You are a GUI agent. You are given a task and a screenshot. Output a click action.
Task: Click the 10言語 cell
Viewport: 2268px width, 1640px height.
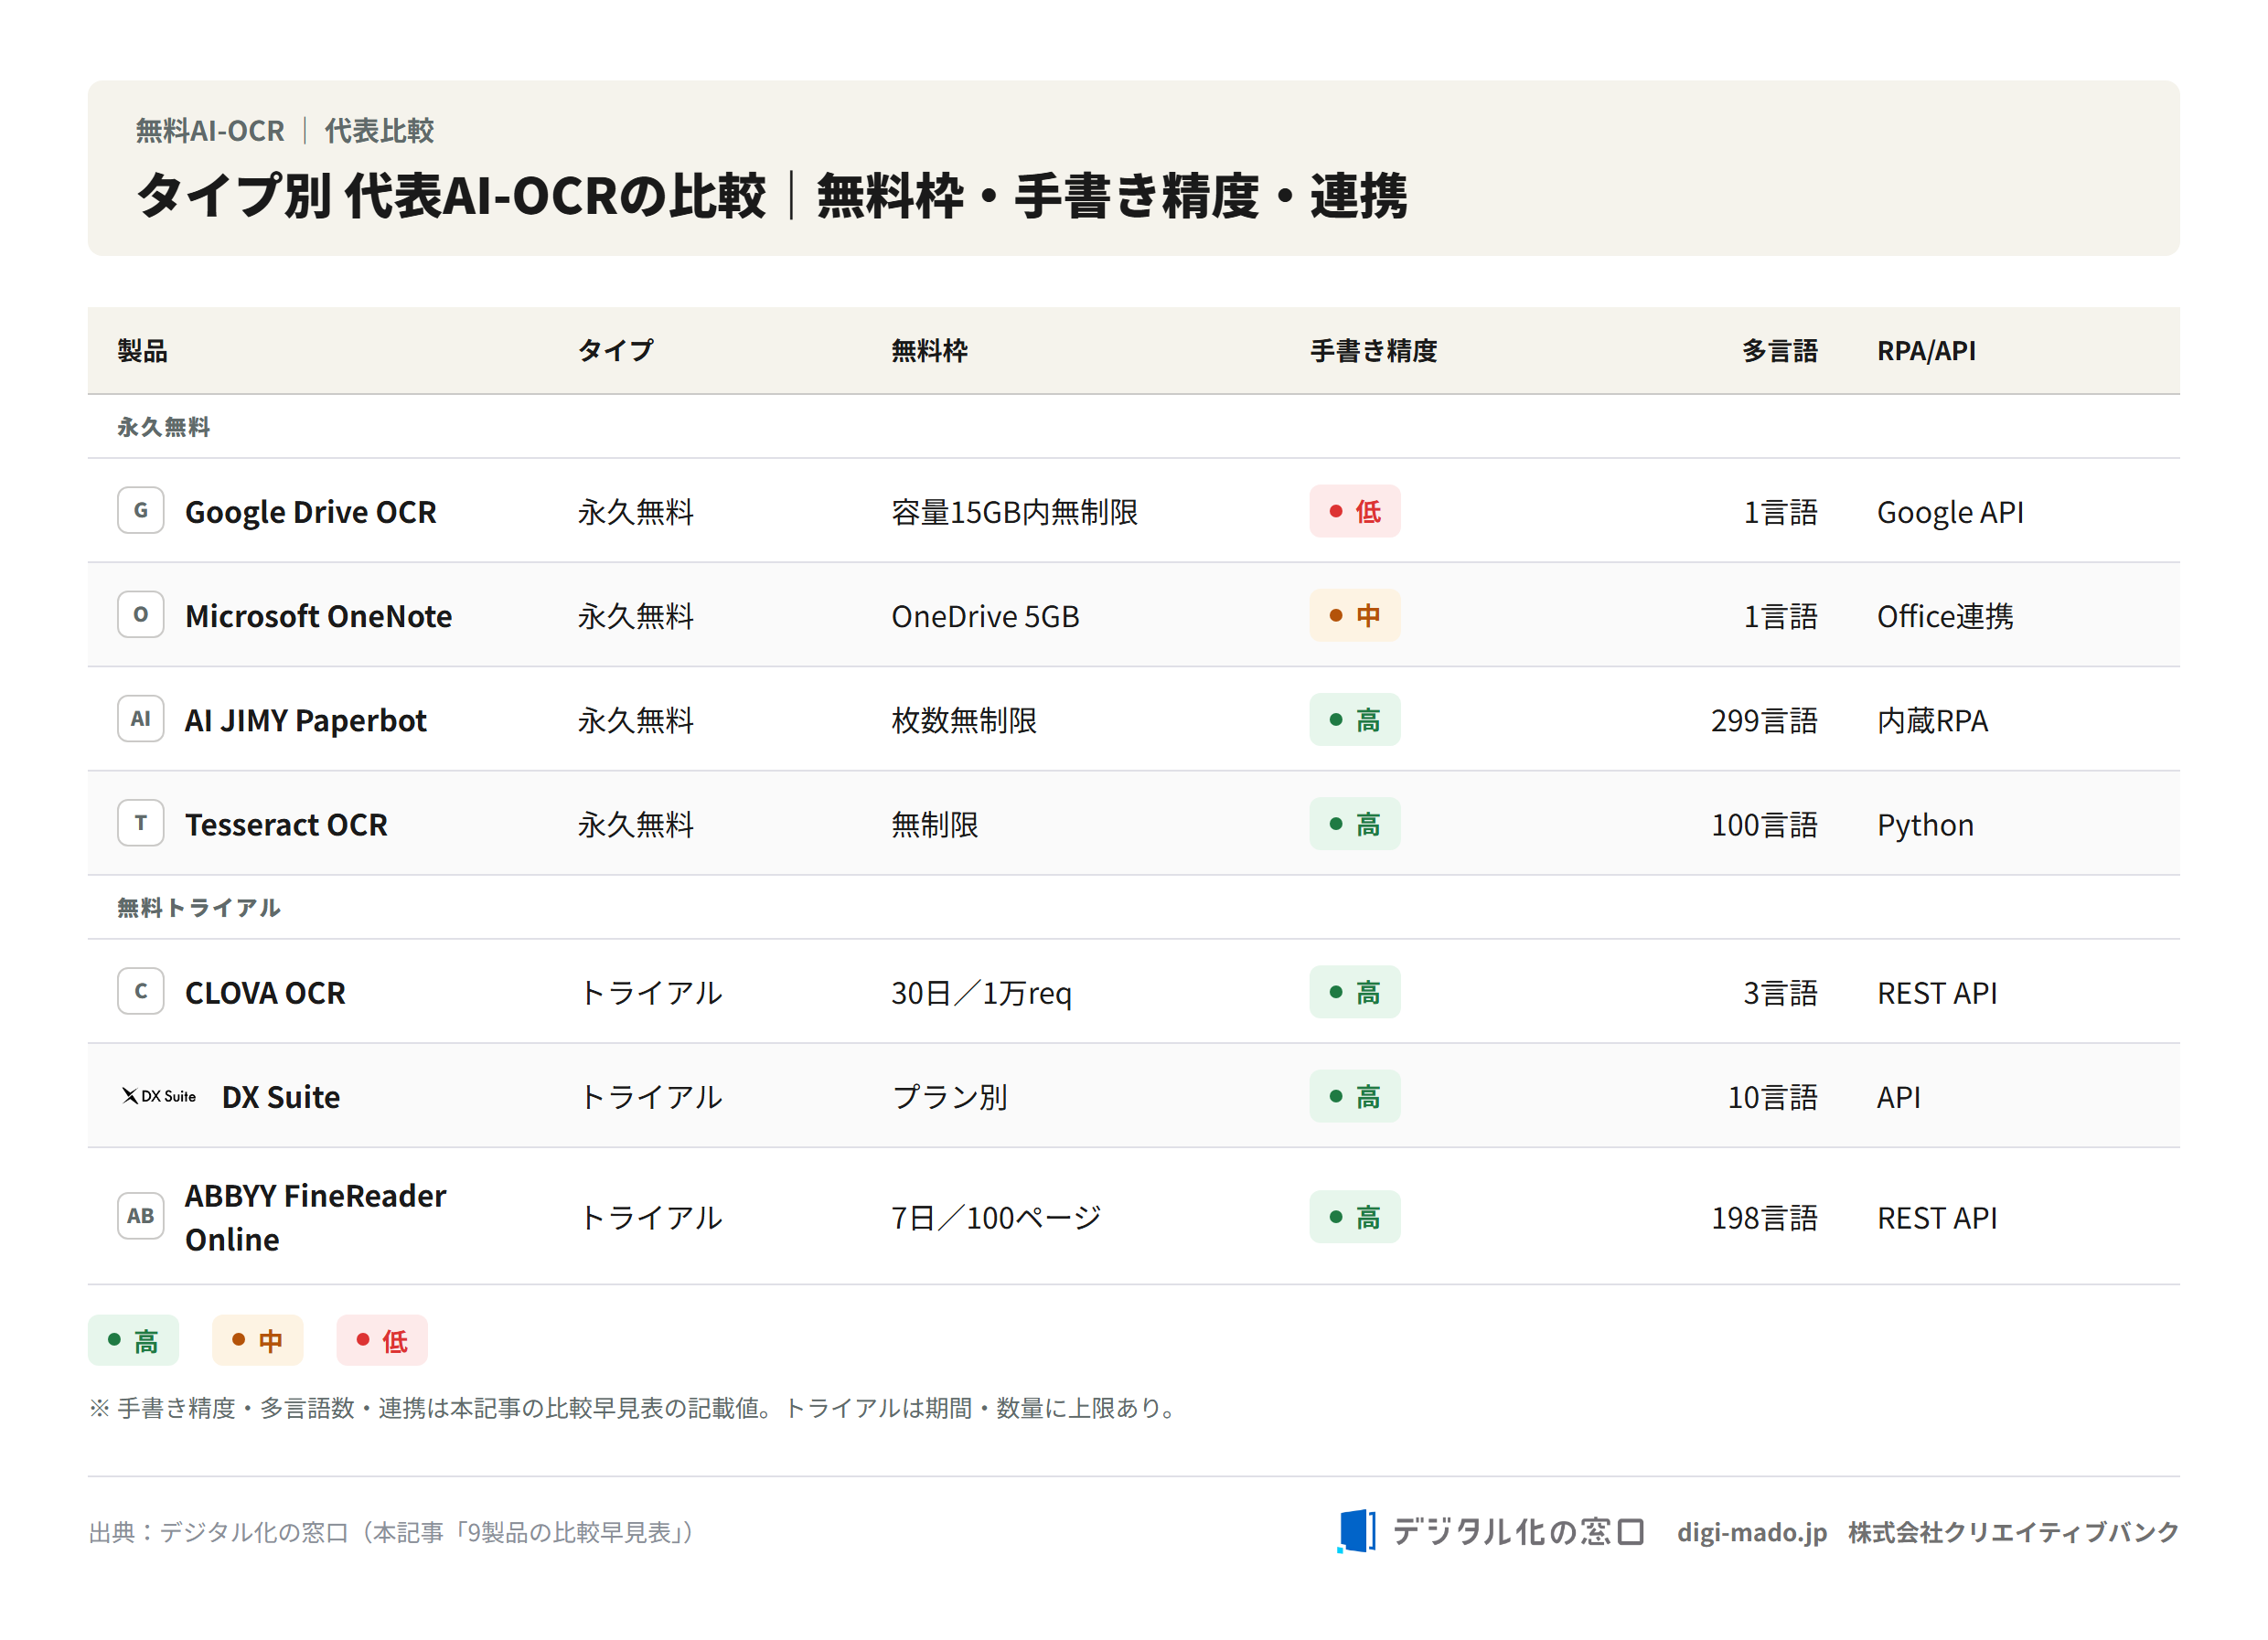[x=1772, y=1096]
